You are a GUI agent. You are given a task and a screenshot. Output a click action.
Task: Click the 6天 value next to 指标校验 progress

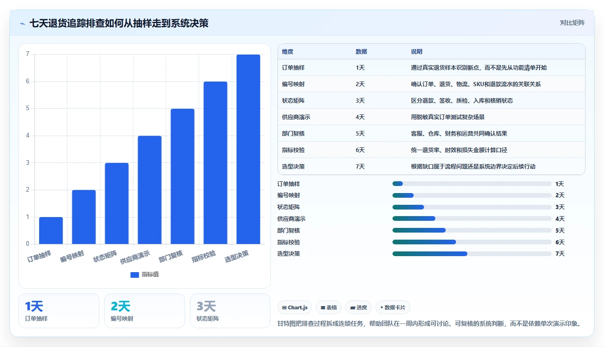click(x=560, y=242)
